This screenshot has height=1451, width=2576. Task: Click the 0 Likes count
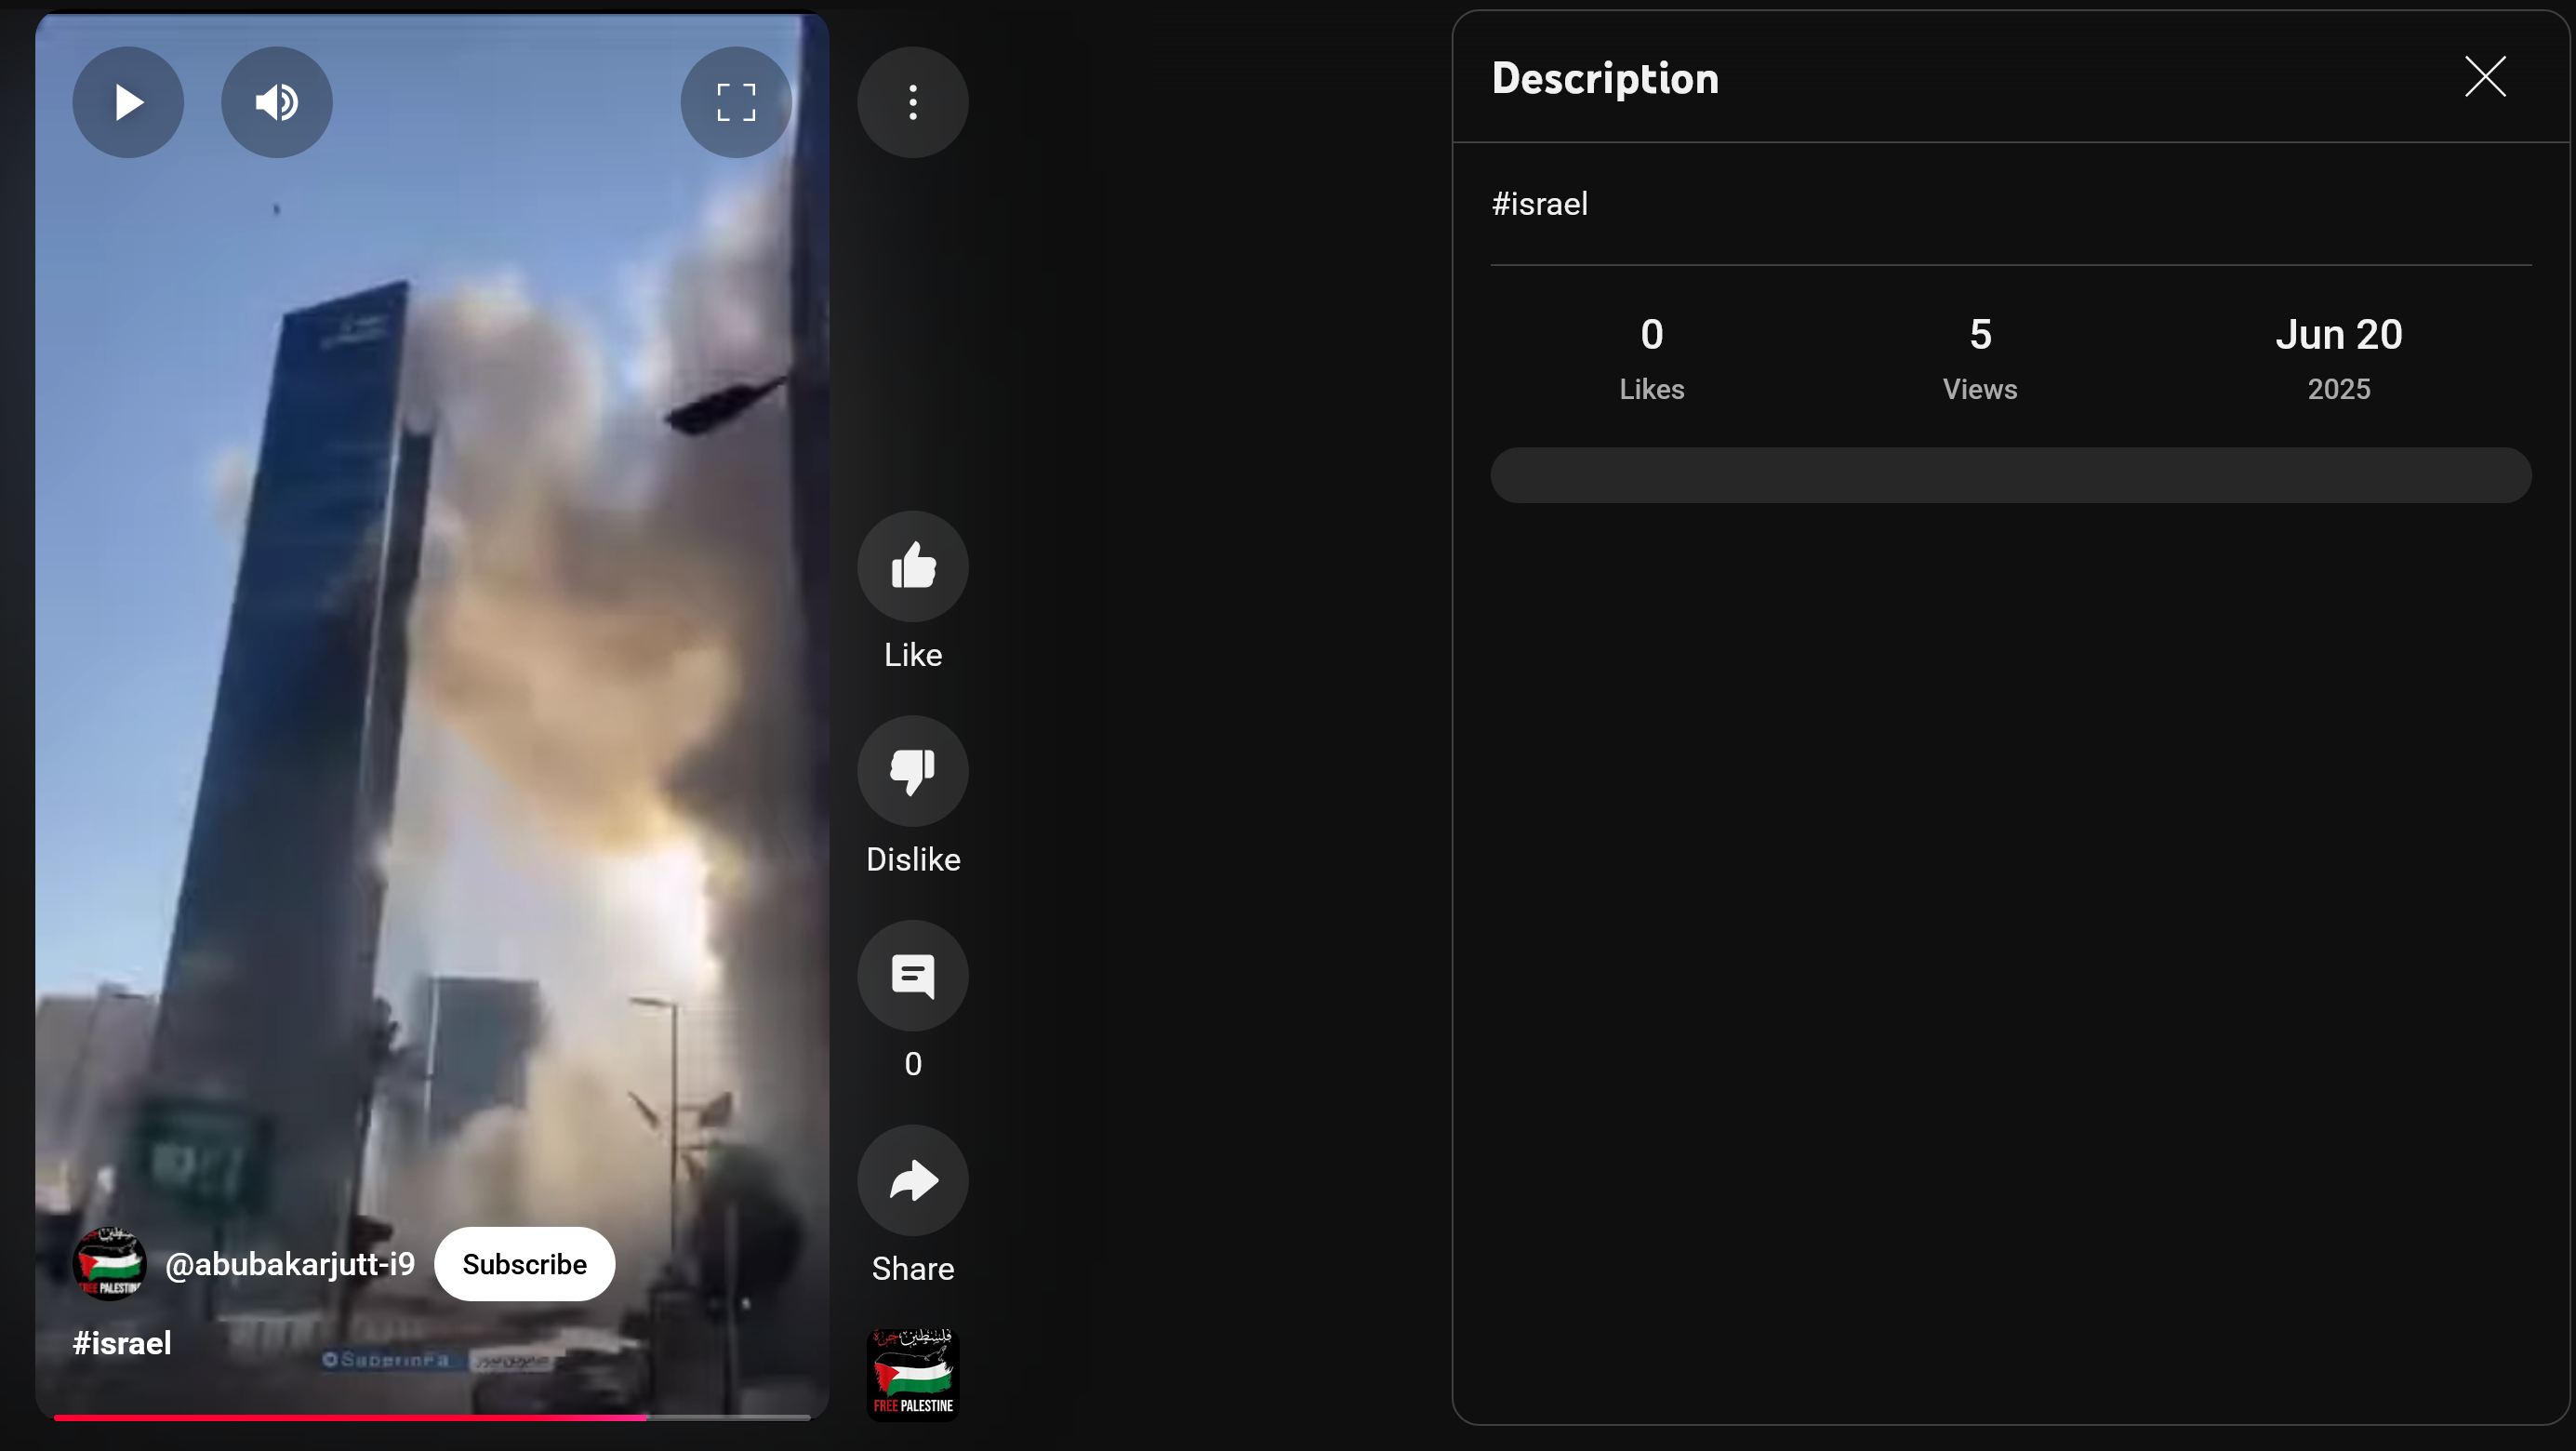click(x=1652, y=358)
